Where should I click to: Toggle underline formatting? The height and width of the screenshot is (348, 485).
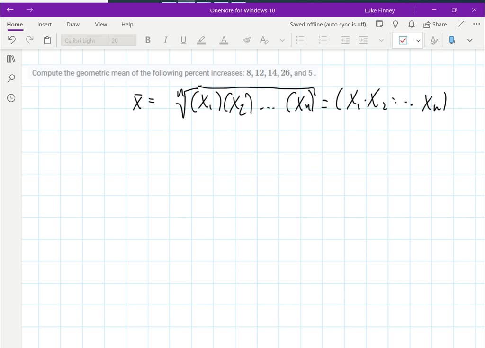[183, 40]
